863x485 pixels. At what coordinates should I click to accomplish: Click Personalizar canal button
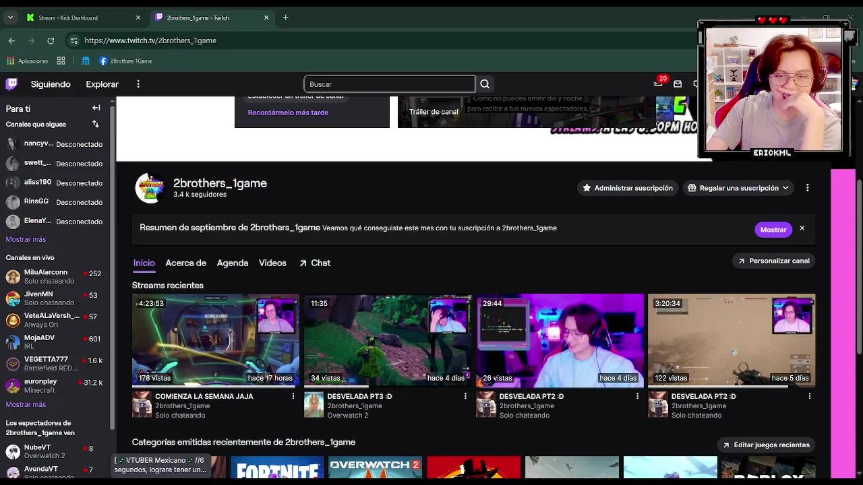pos(773,261)
